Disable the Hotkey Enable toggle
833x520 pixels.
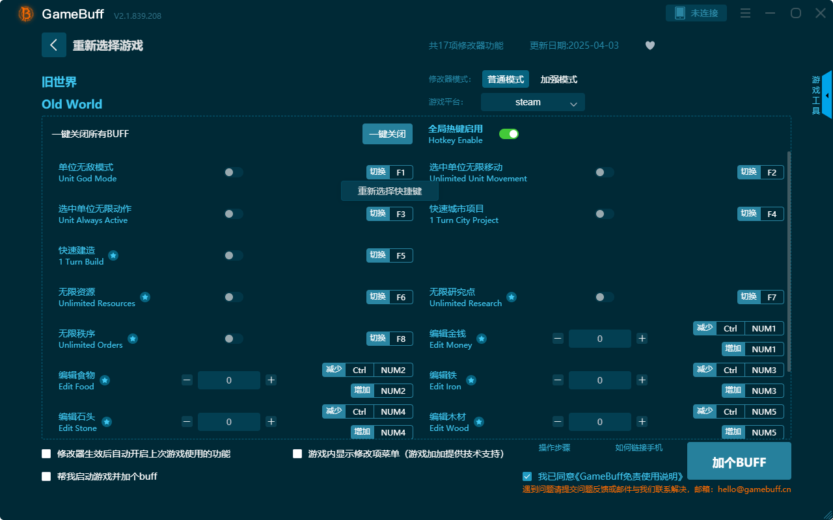[x=509, y=133]
